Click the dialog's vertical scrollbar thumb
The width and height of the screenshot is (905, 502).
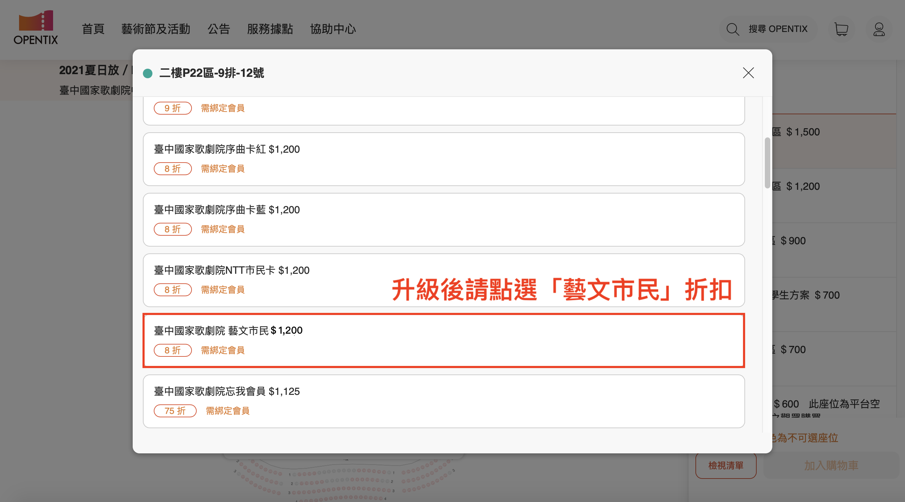[767, 163]
